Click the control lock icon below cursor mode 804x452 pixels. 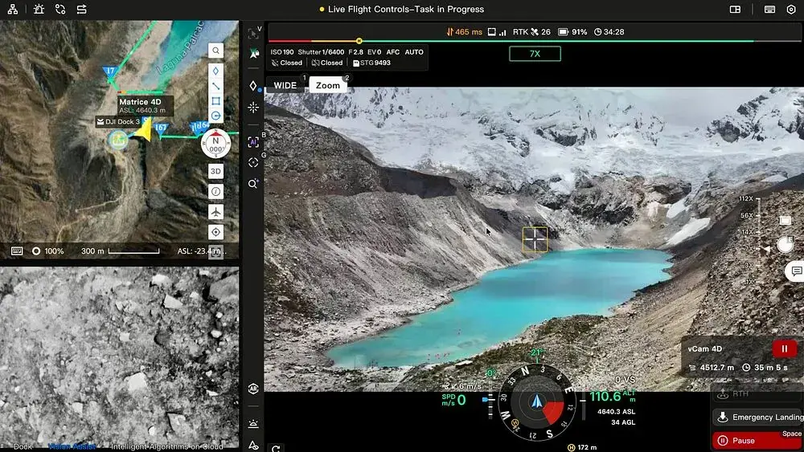click(x=253, y=53)
